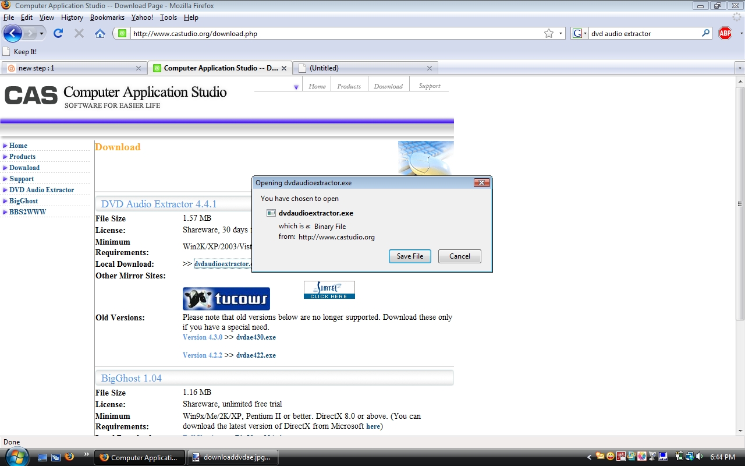
Task: Click the Support top navigation link
Action: (x=430, y=86)
